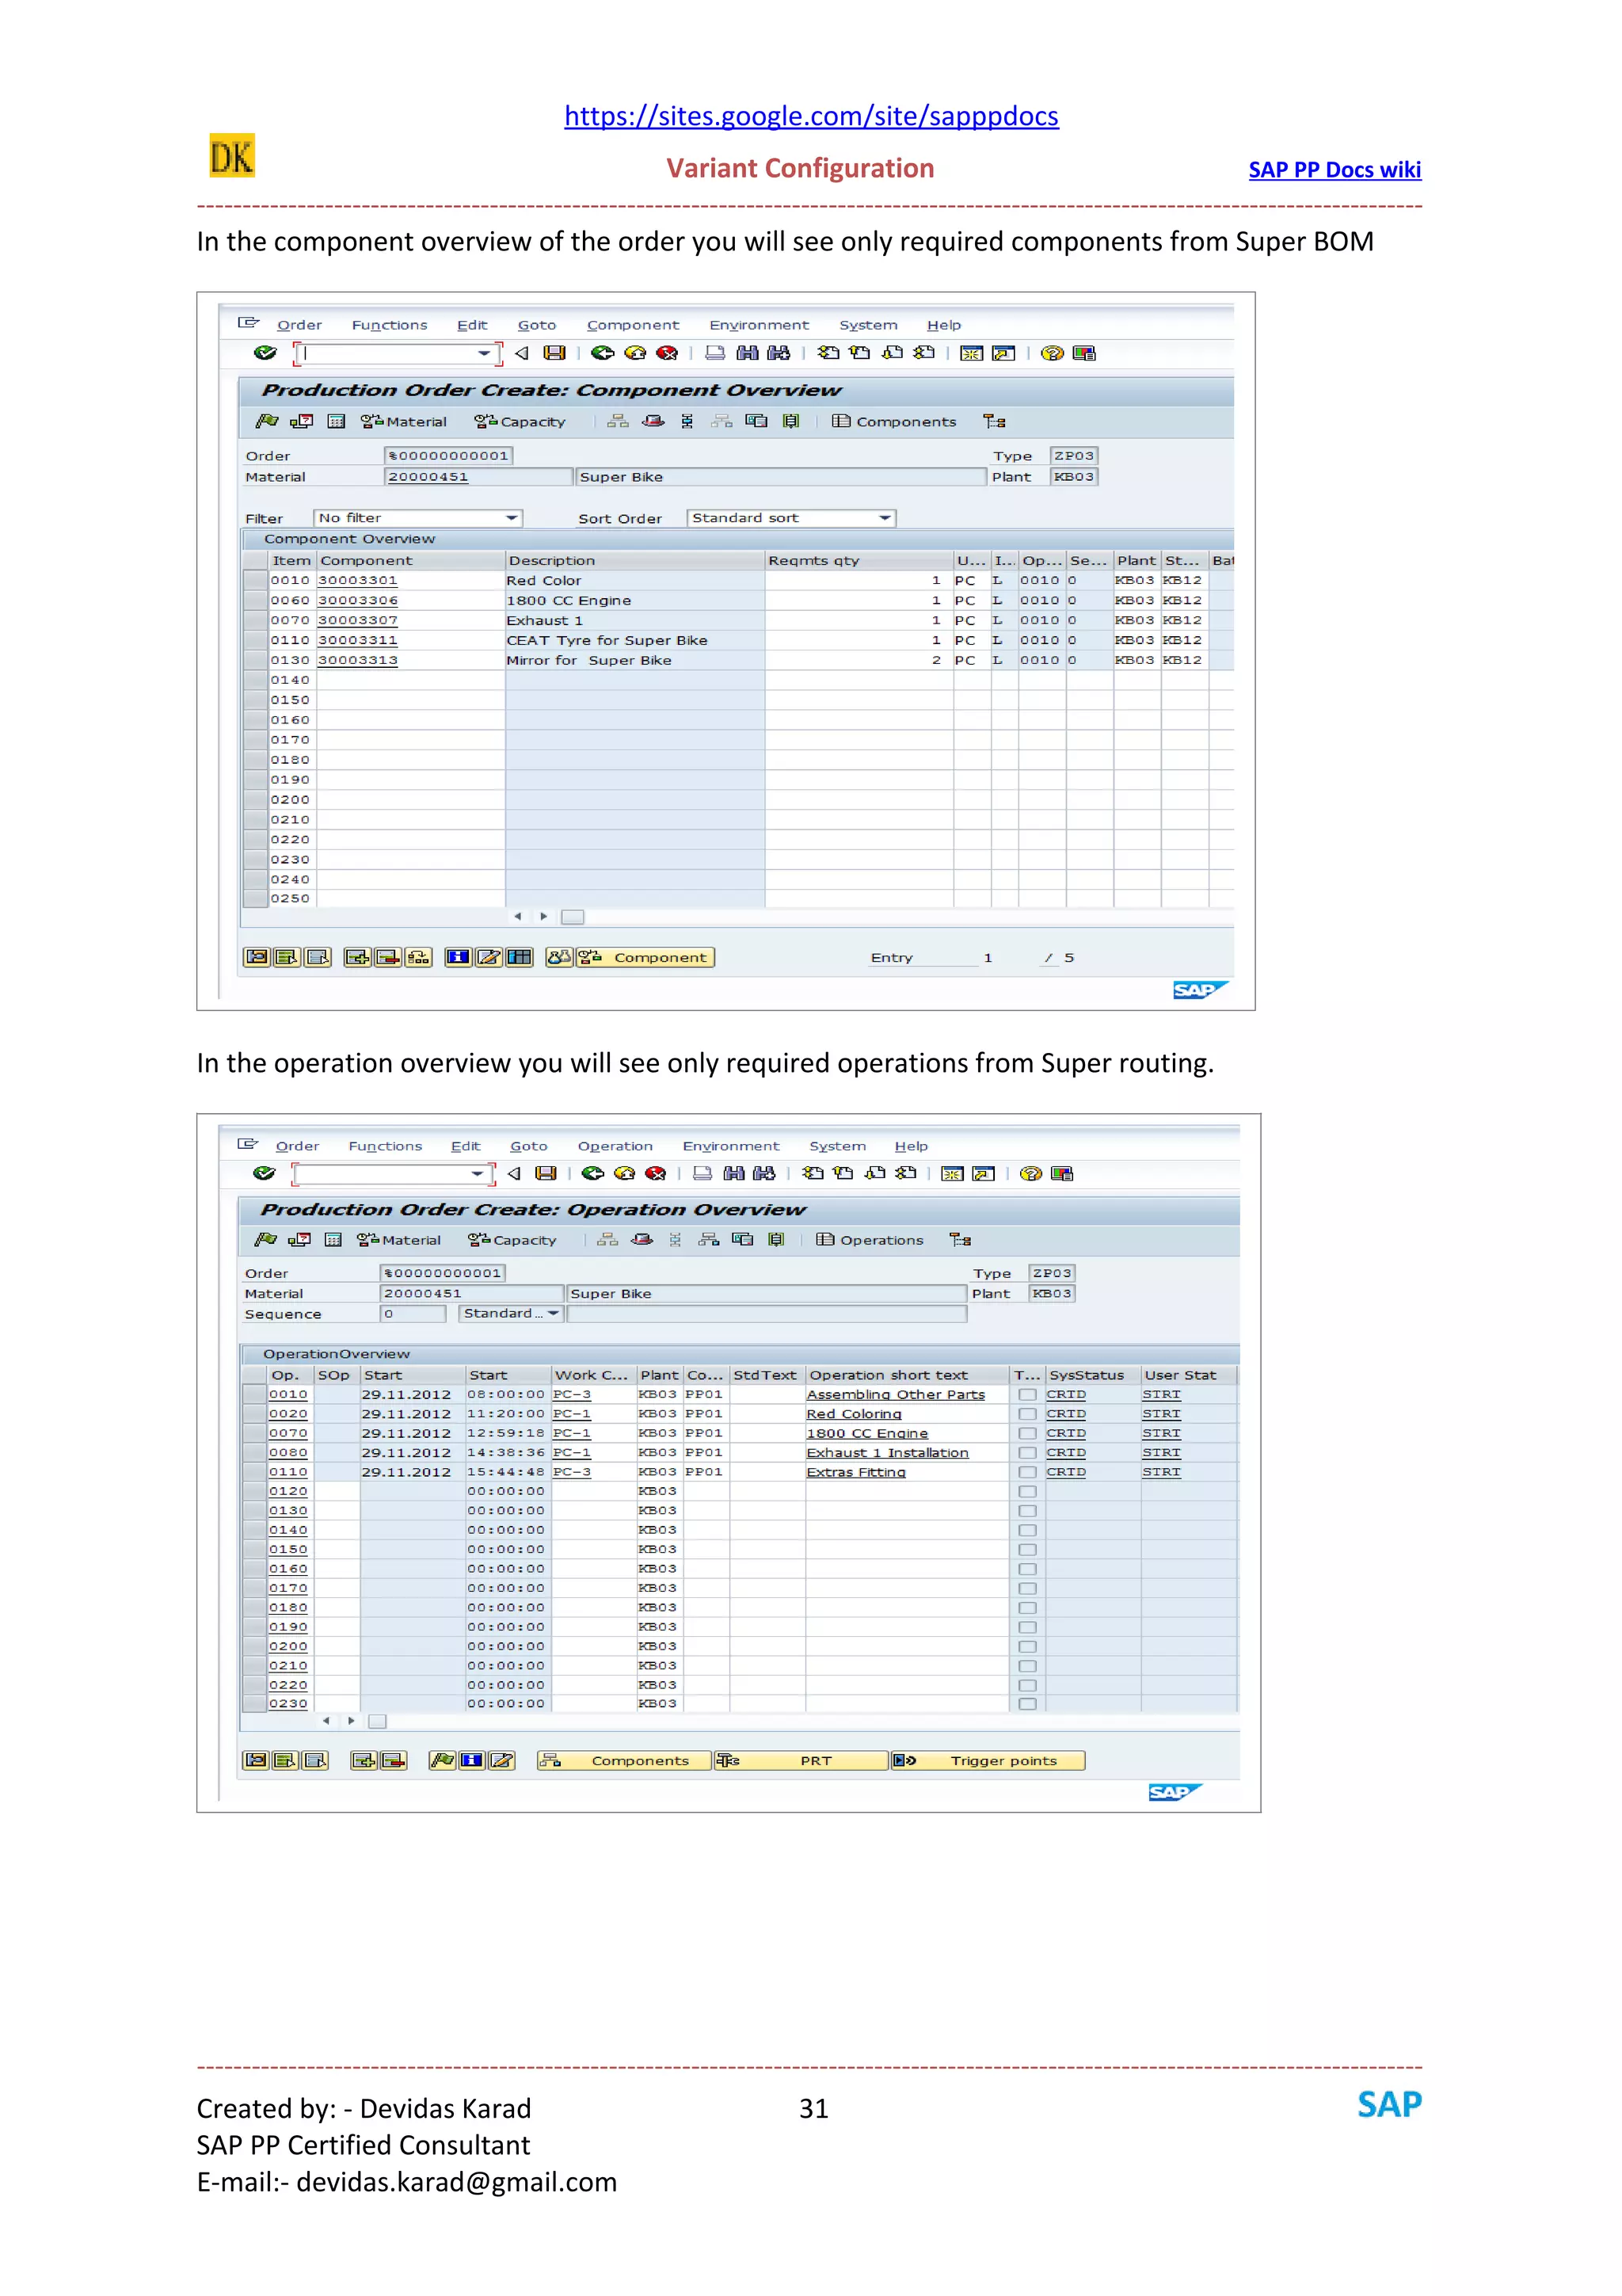Open command field dropdown in Component Overview
The image size is (1622, 2296).
pyautogui.click(x=484, y=353)
